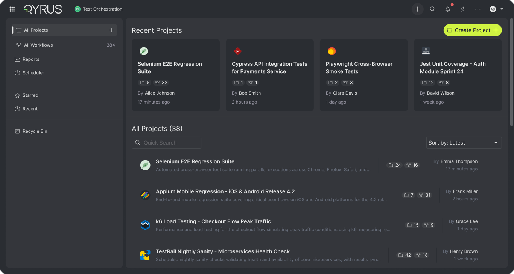Click folder count 24 in Selenium row
The image size is (514, 274).
tap(395, 165)
